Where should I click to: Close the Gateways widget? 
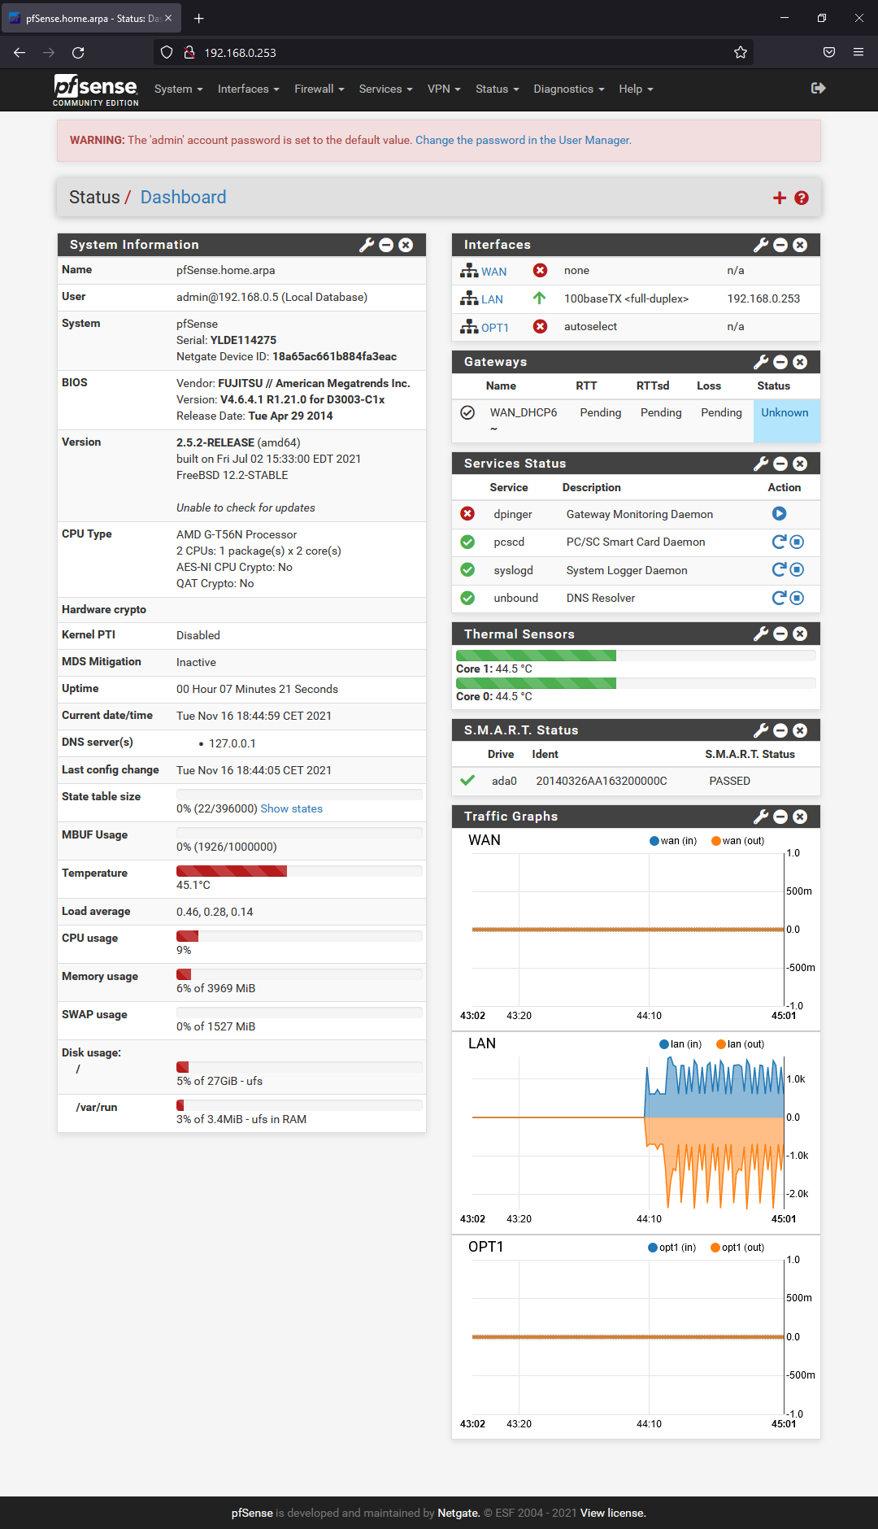coord(800,362)
